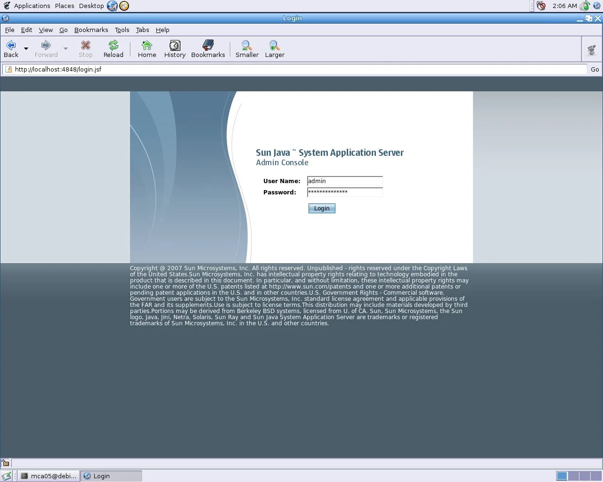Screen dimensions: 603x482
Task: Click the Stop loading icon
Action: point(85,49)
